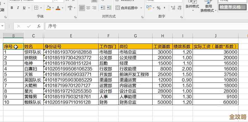Image resolution: width=248 pixels, height=122 pixels.
Task: Apply underline to the cell
Action: pyautogui.click(x=24, y=8)
